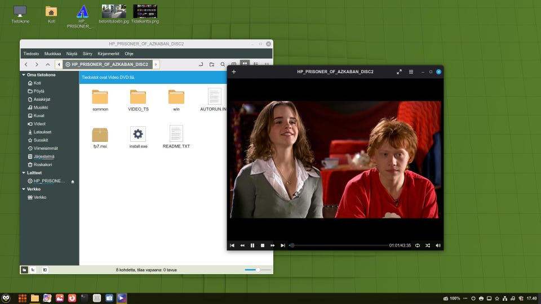Toggle repeat mode in the player

point(418,245)
